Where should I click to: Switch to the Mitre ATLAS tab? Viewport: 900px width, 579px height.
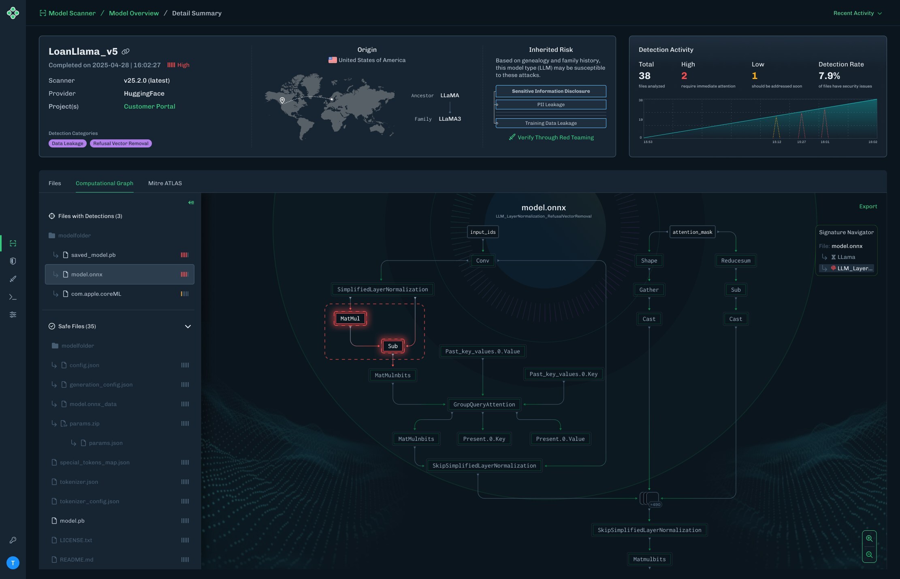165,183
